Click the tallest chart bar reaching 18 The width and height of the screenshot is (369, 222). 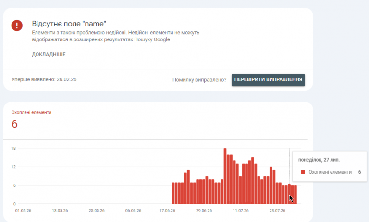[x=225, y=176]
